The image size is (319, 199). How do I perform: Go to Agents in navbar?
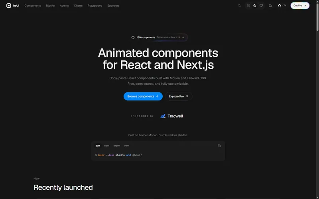pos(64,6)
